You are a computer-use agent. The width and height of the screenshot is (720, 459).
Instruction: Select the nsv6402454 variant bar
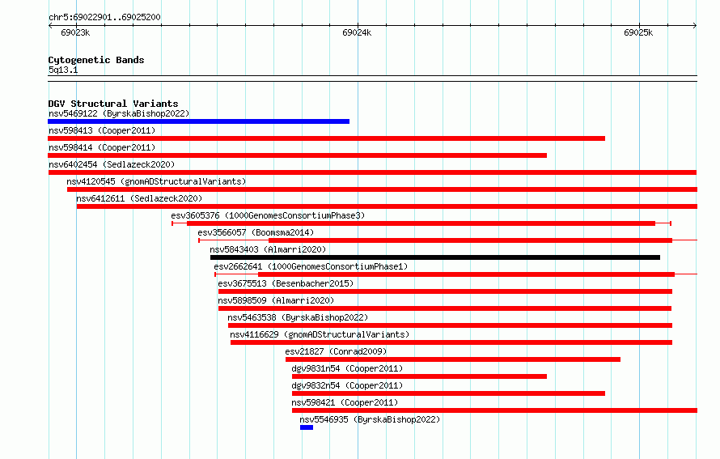click(x=372, y=172)
